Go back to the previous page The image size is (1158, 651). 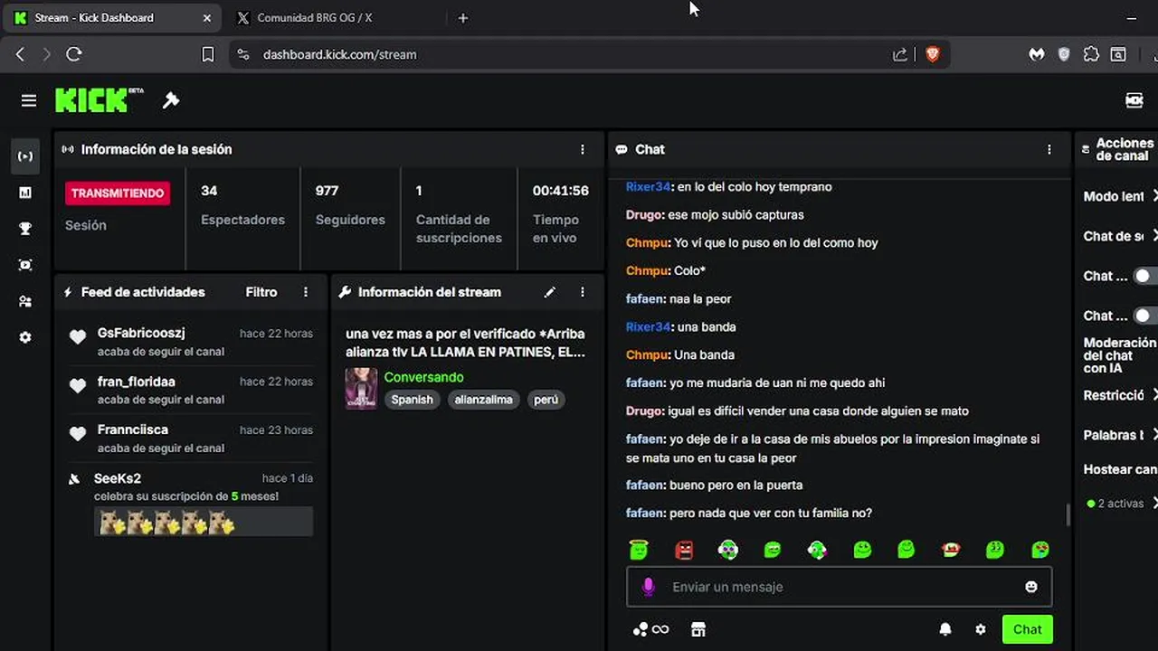tap(20, 54)
